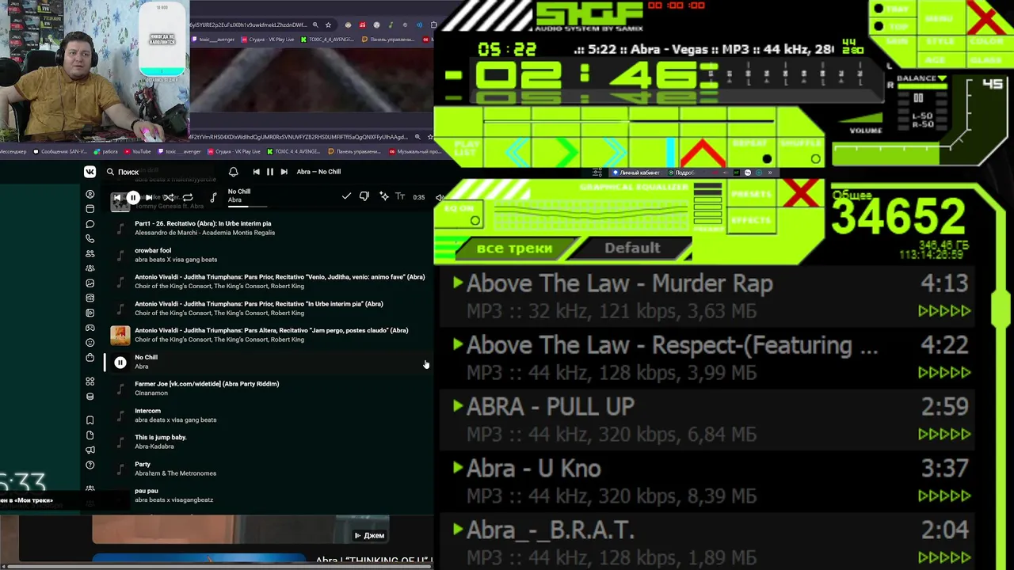1014x570 pixels.
Task: Open VK friends icon in sidebar
Action: coord(90,253)
